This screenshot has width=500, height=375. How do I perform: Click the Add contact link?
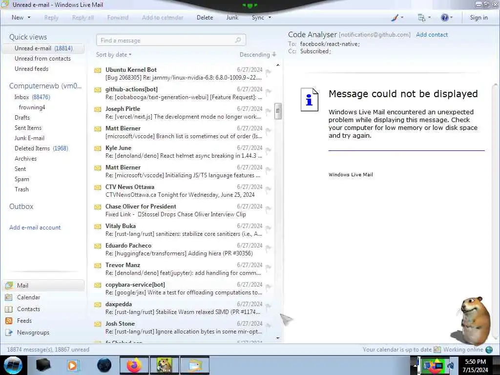pos(432,35)
